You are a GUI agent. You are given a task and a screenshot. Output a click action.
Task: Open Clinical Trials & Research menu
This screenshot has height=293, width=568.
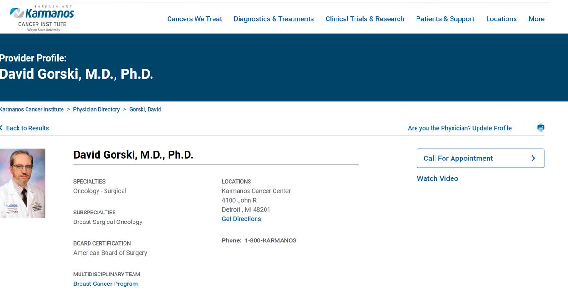click(x=365, y=19)
